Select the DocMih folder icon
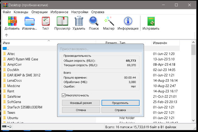The image size is (198, 132). pos(5,70)
